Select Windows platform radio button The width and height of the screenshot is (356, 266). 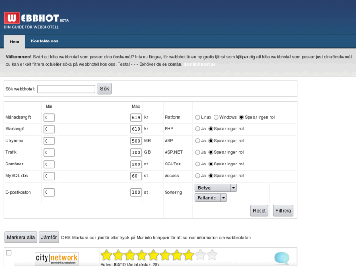(216, 117)
